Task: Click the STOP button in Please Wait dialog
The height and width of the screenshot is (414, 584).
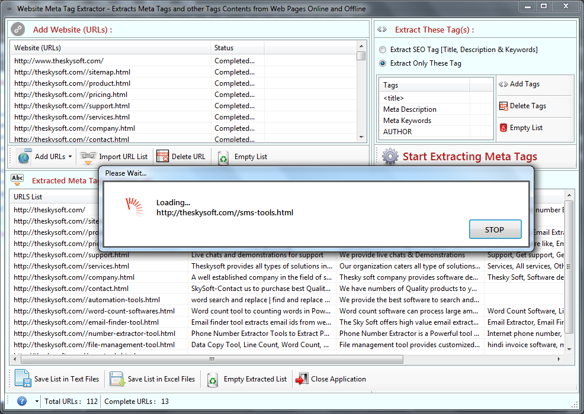Action: tap(495, 229)
